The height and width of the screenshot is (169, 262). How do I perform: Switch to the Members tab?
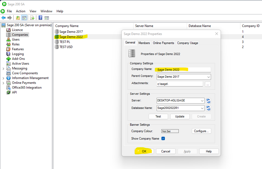[144, 43]
